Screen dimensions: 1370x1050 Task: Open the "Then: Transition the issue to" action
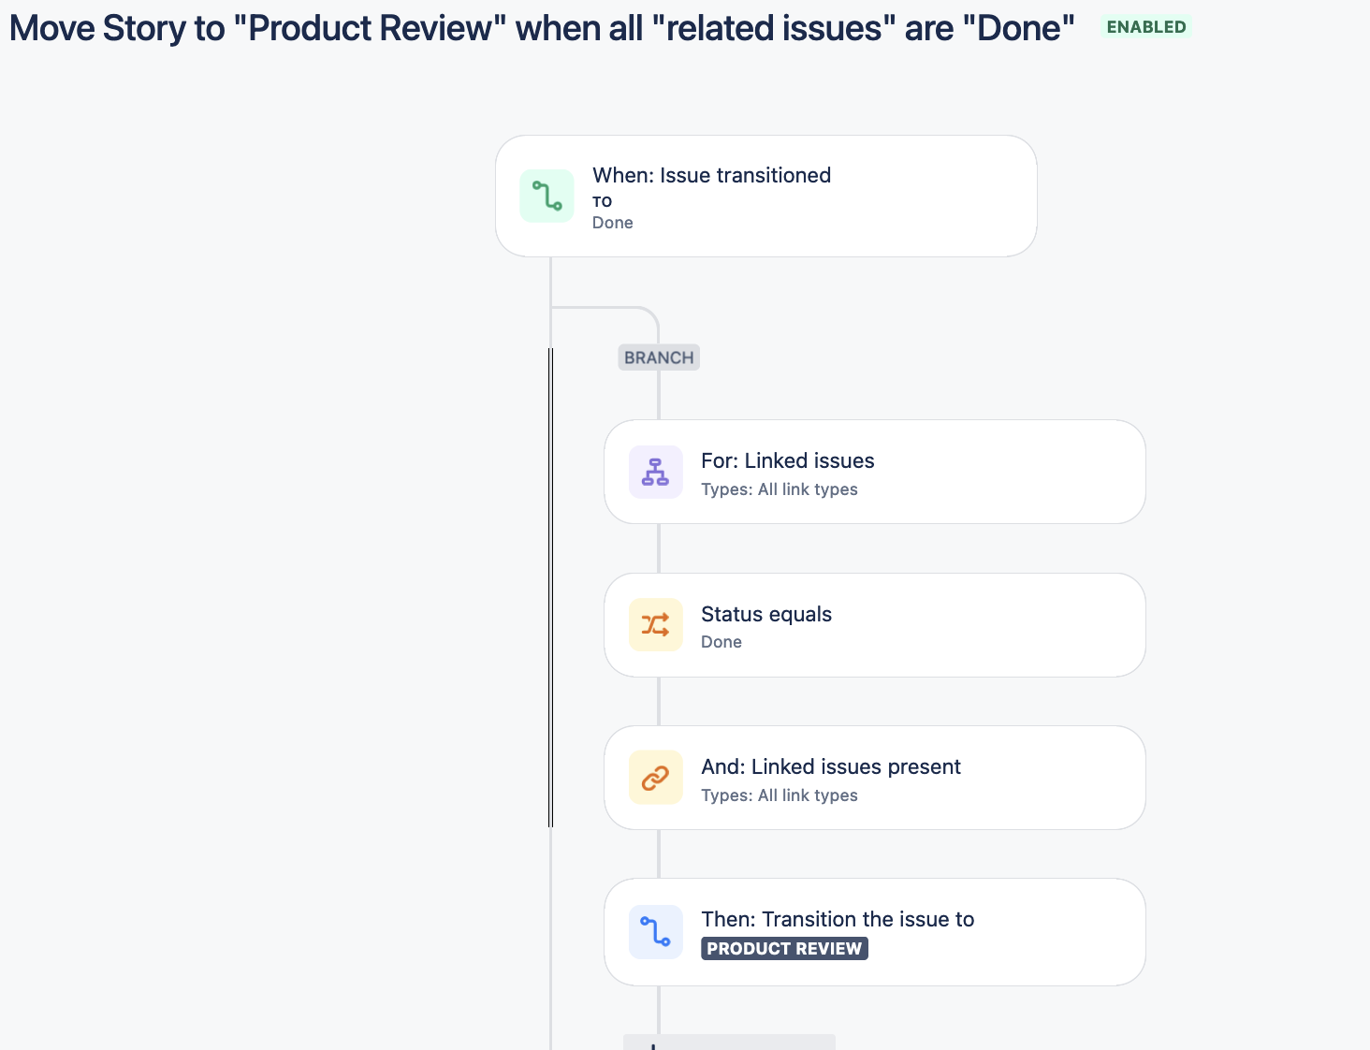874,932
